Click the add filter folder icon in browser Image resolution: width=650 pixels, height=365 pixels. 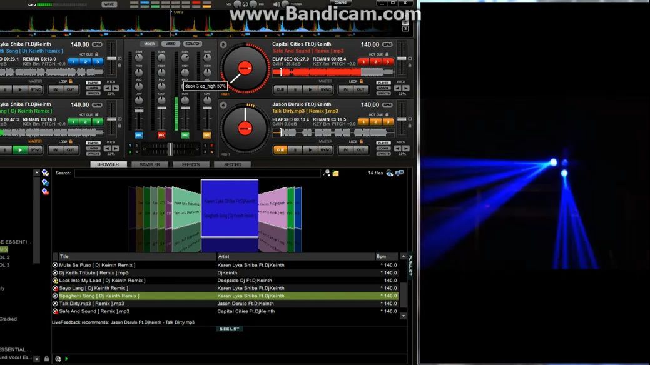pos(45,182)
